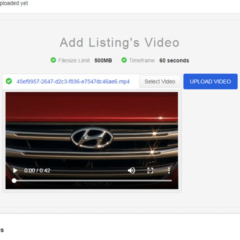The image size is (240, 240).
Task: Play the Hyundai listing video
Action: point(15,170)
